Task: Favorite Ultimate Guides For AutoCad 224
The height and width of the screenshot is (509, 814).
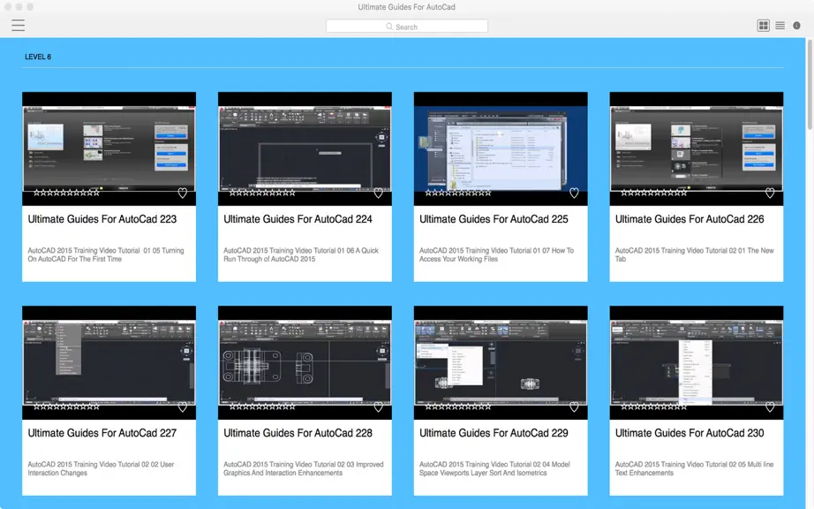Action: 379,193
